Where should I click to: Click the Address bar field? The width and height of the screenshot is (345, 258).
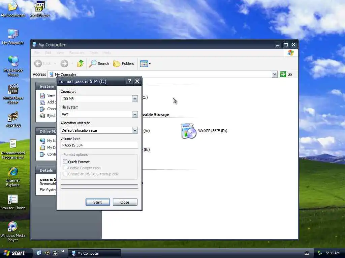pyautogui.click(x=163, y=74)
